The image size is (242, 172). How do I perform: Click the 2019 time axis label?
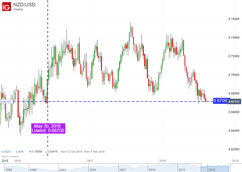[235, 161]
